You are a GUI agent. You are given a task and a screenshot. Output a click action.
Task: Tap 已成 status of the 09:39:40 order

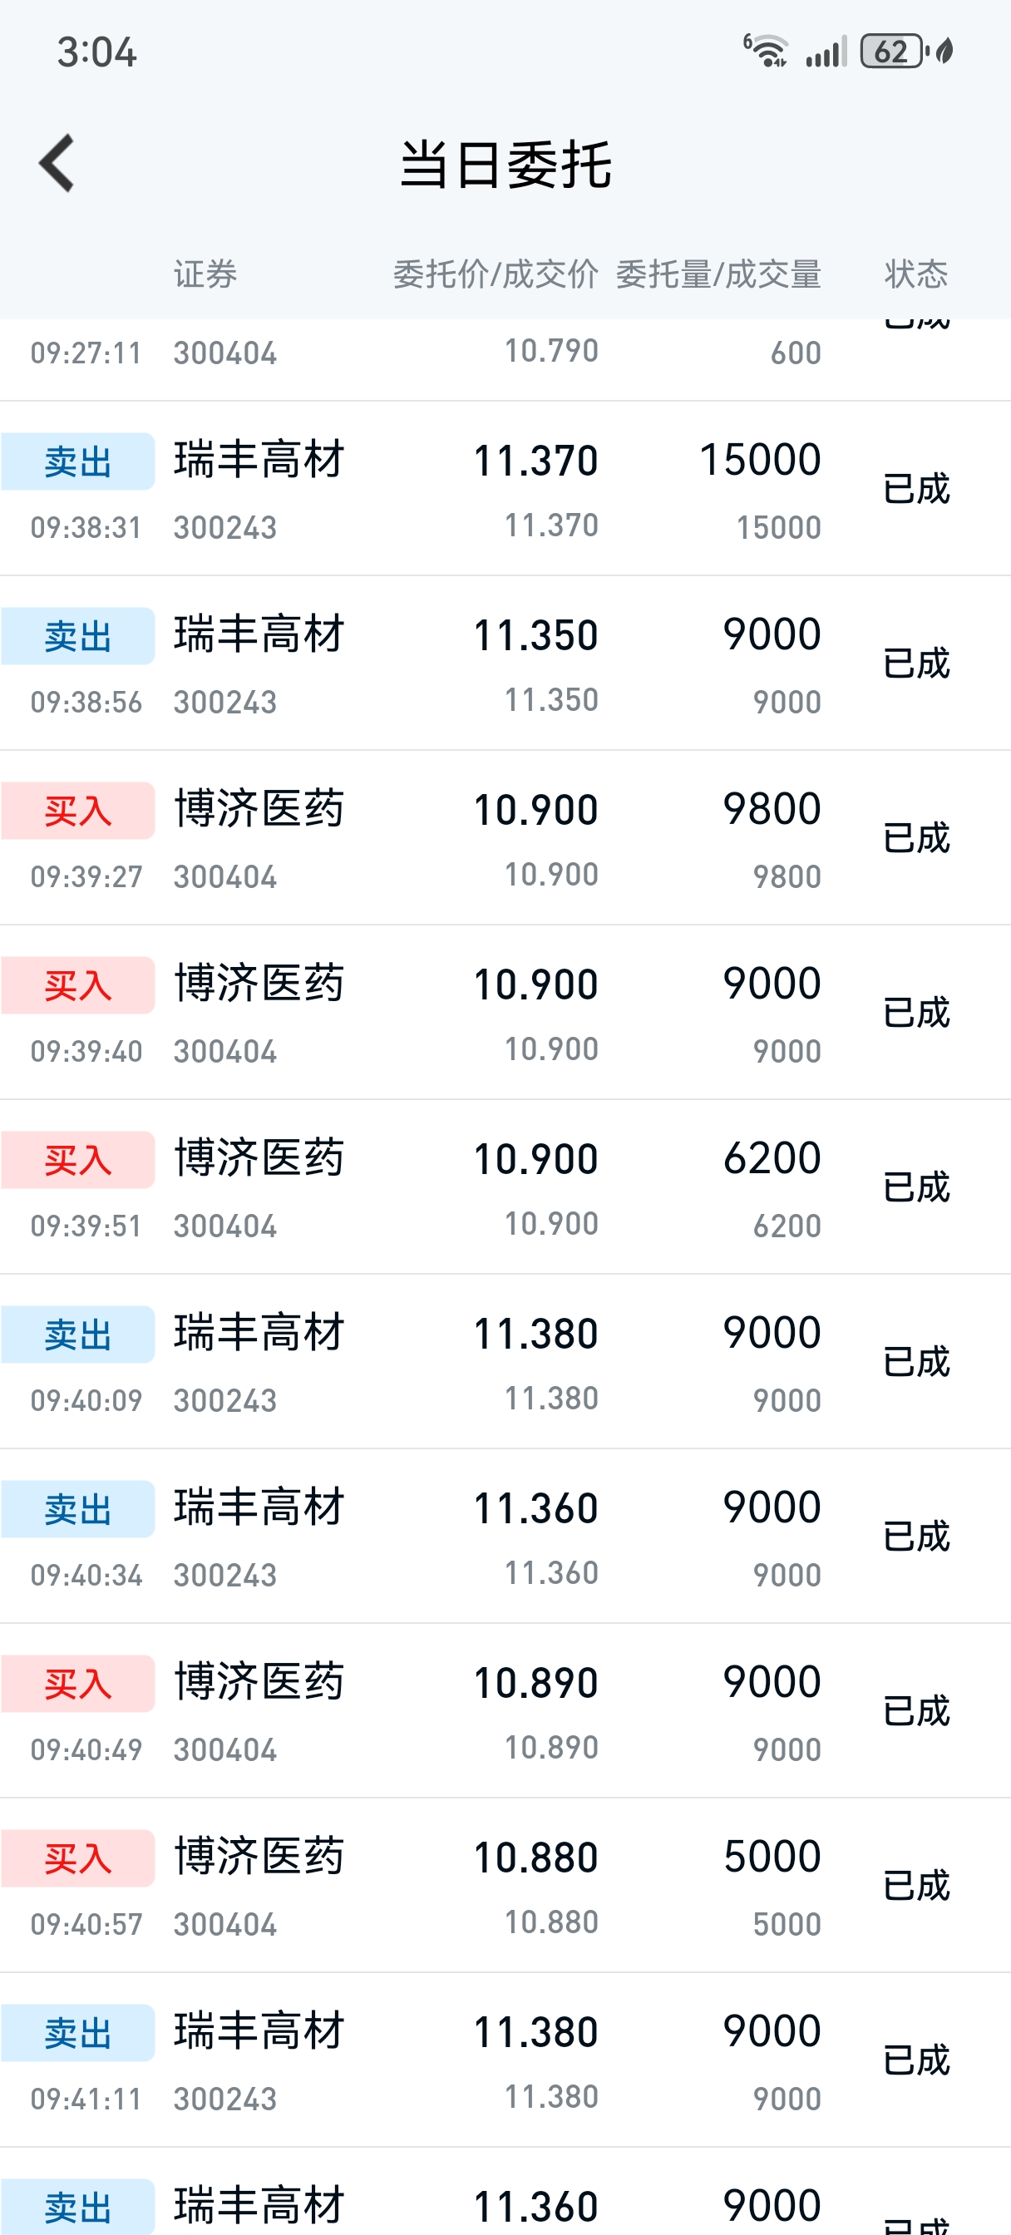[916, 1013]
